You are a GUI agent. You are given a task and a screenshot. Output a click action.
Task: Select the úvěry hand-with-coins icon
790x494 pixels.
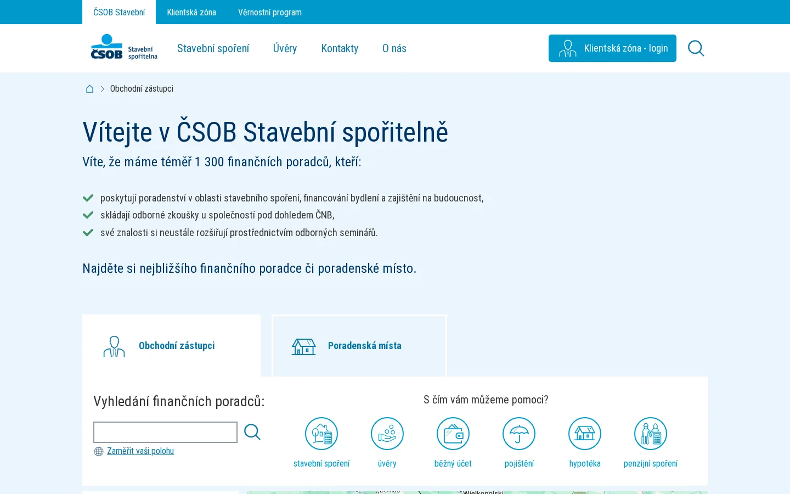point(387,434)
